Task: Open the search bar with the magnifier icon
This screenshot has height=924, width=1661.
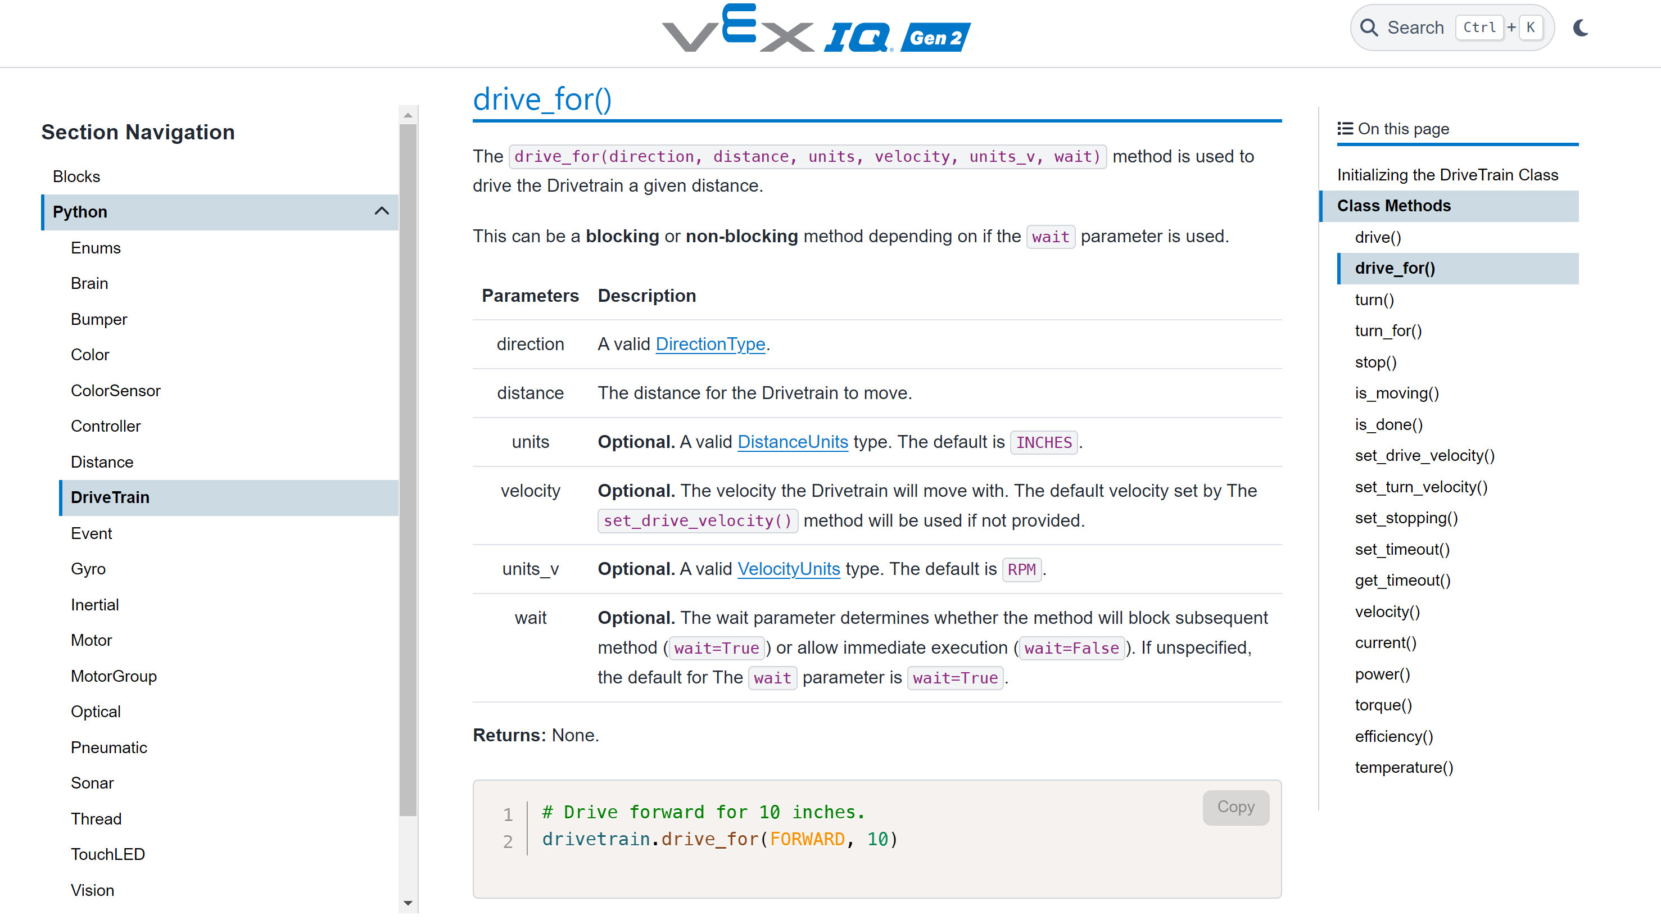Action: pyautogui.click(x=1369, y=27)
